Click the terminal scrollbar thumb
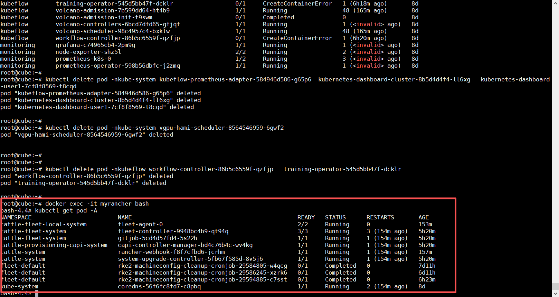The image size is (559, 297). pos(556,287)
